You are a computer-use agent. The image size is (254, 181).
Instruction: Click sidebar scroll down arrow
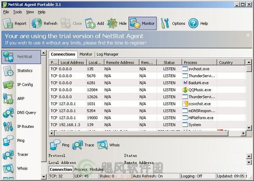coord(44,176)
